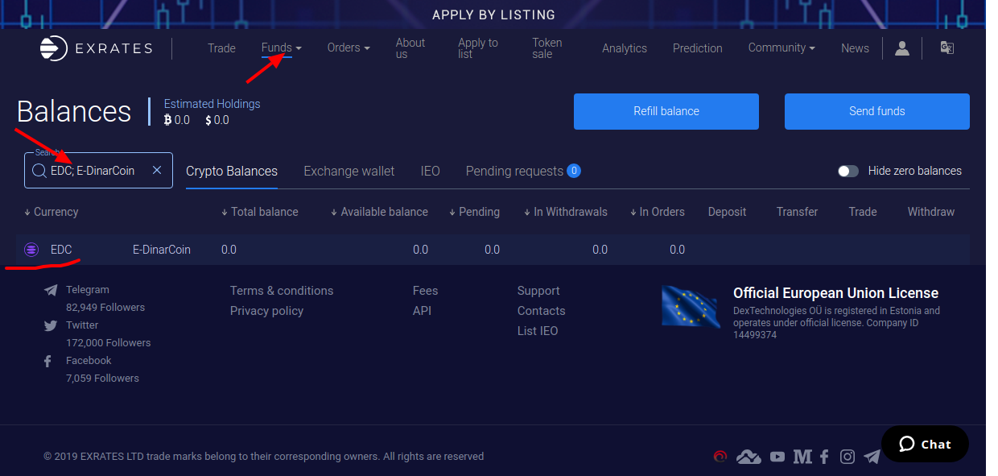This screenshot has height=476, width=998.
Task: Click Refill balance button
Action: tap(666, 111)
